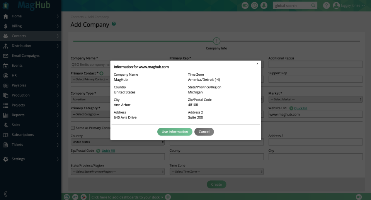The width and height of the screenshot is (371, 200).
Task: Click the Contacts breadcrumb link
Action: click(77, 17)
